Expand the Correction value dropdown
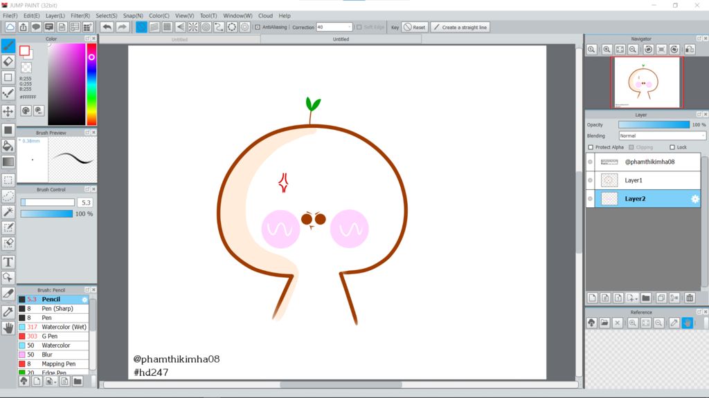Image resolution: width=709 pixels, height=398 pixels. 349,28
